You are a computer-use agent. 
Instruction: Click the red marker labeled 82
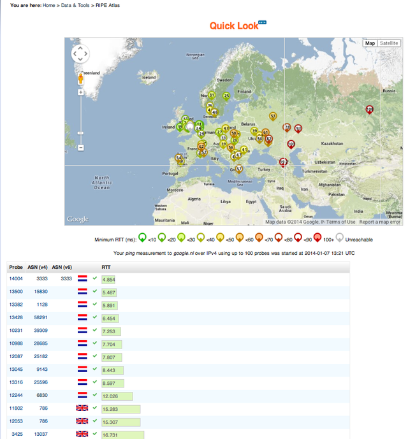[x=269, y=139]
